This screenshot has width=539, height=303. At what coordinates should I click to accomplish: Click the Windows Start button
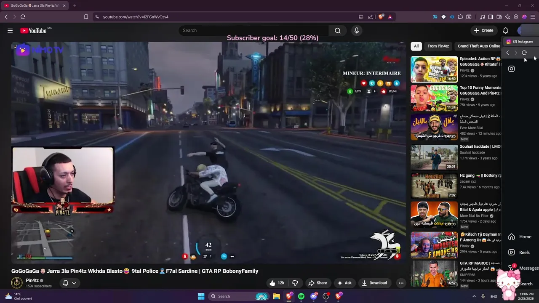point(201,296)
